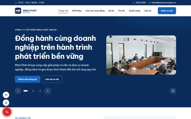The width and height of the screenshot is (191, 119).
Task: Open the Tuyển dụng menu item
Action: pos(134,11)
